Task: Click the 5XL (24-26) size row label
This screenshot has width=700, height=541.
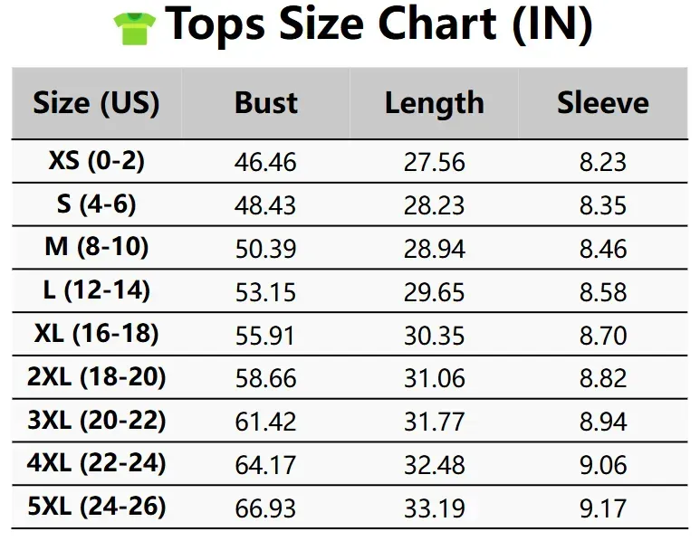Action: (96, 507)
